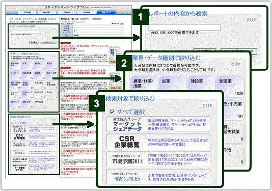Click クリア in the 検索対象で絞り込む panel

(207, 105)
